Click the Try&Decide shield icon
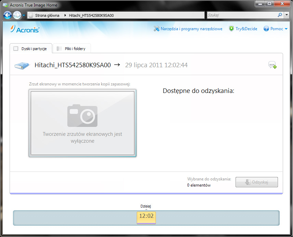The height and width of the screenshot is (237, 293). [x=231, y=29]
